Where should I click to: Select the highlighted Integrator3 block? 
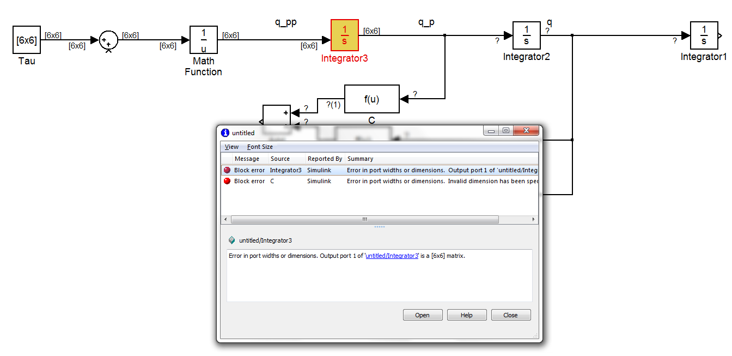click(x=344, y=35)
